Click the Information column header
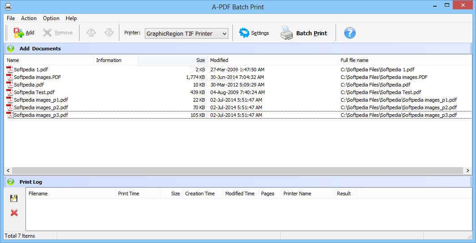The image size is (476, 243). point(116,60)
